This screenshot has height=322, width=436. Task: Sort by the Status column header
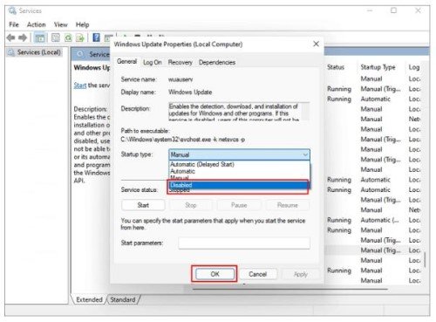[336, 67]
